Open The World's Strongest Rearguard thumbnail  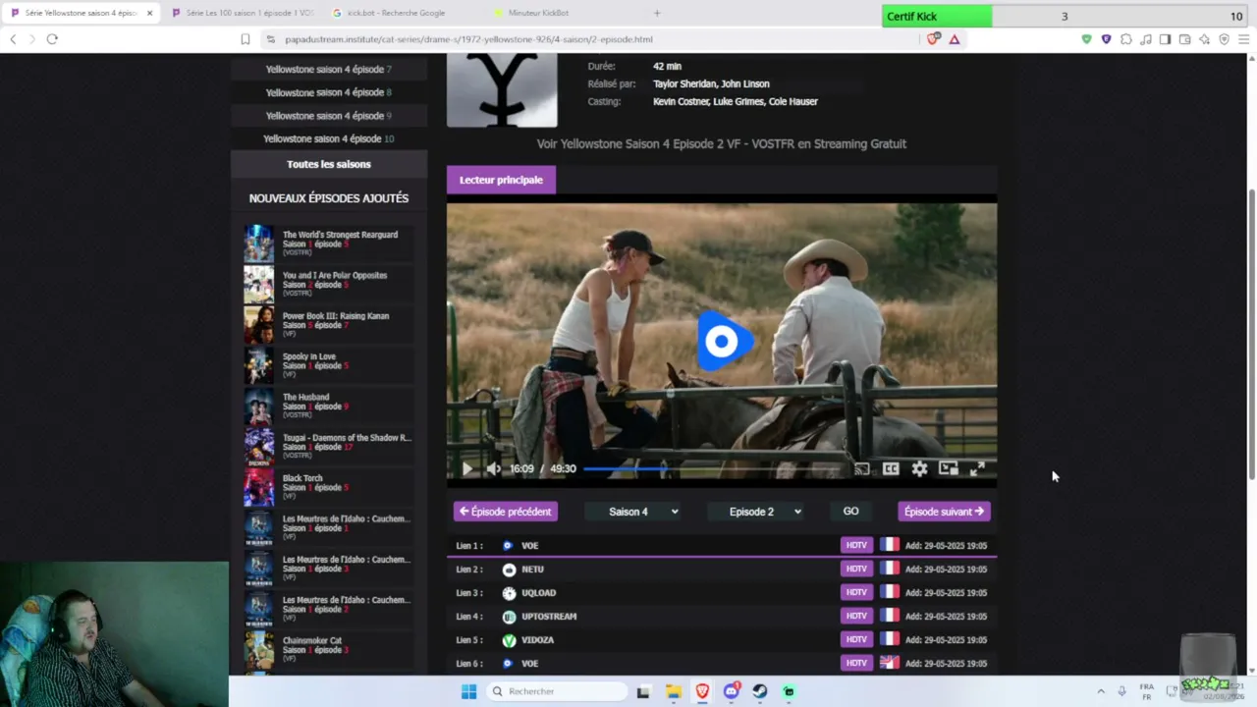[x=259, y=244]
